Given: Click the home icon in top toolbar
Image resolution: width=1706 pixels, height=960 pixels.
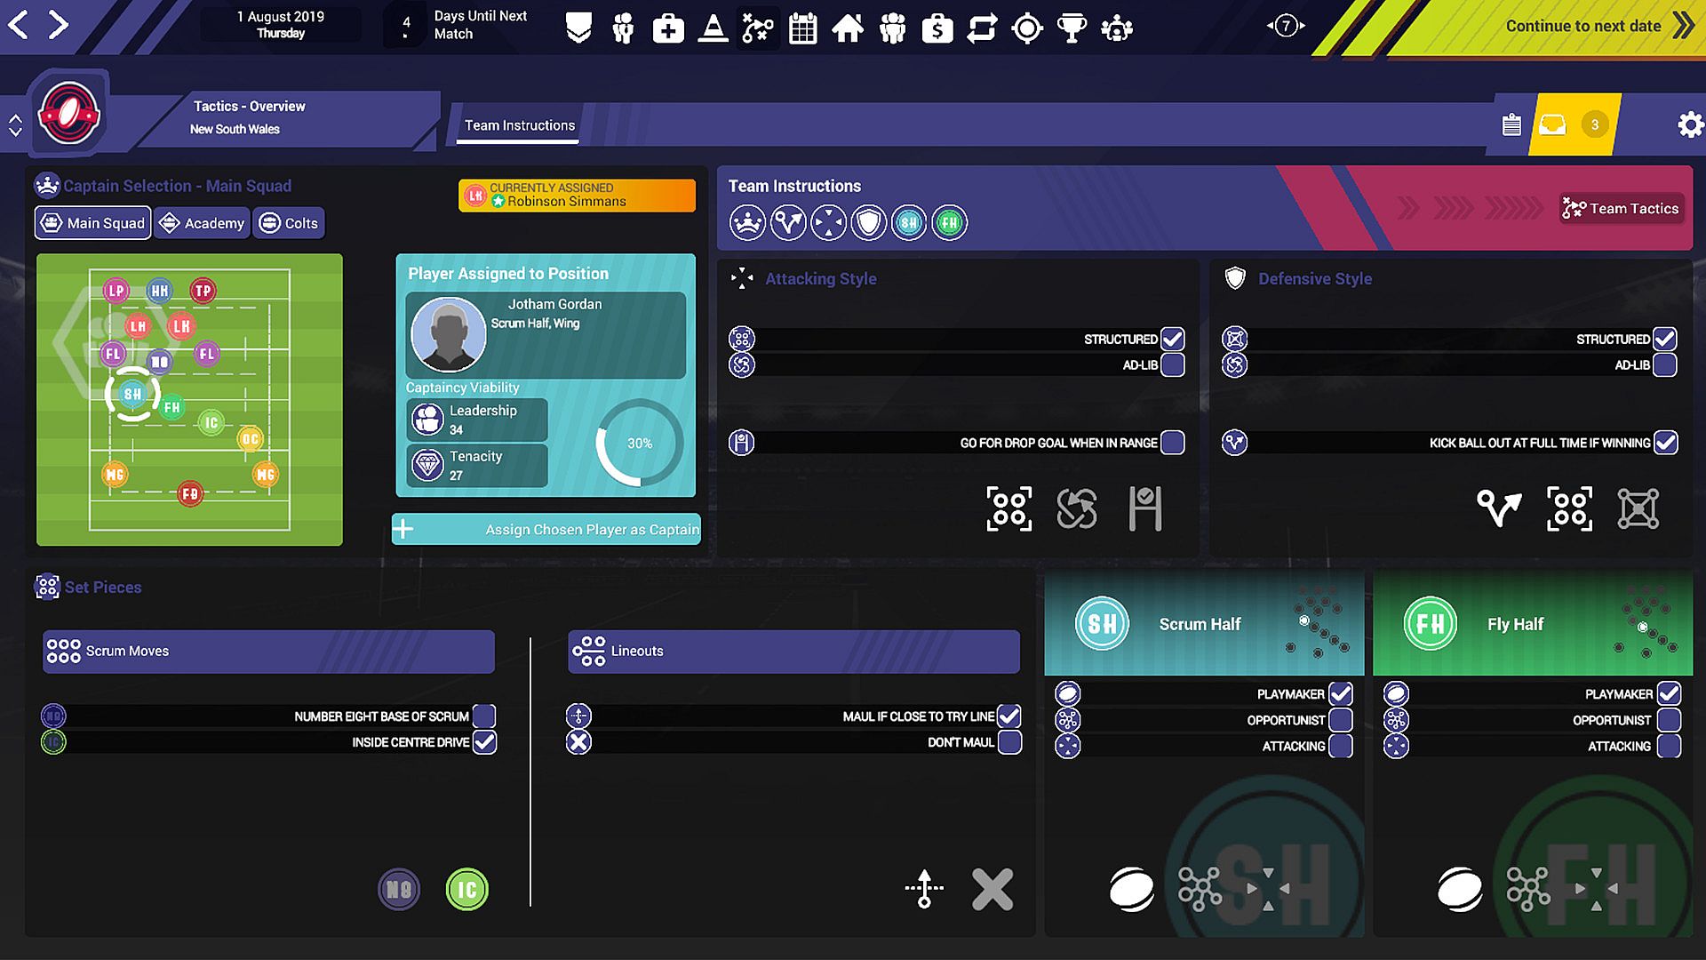Looking at the screenshot, I should (x=847, y=28).
